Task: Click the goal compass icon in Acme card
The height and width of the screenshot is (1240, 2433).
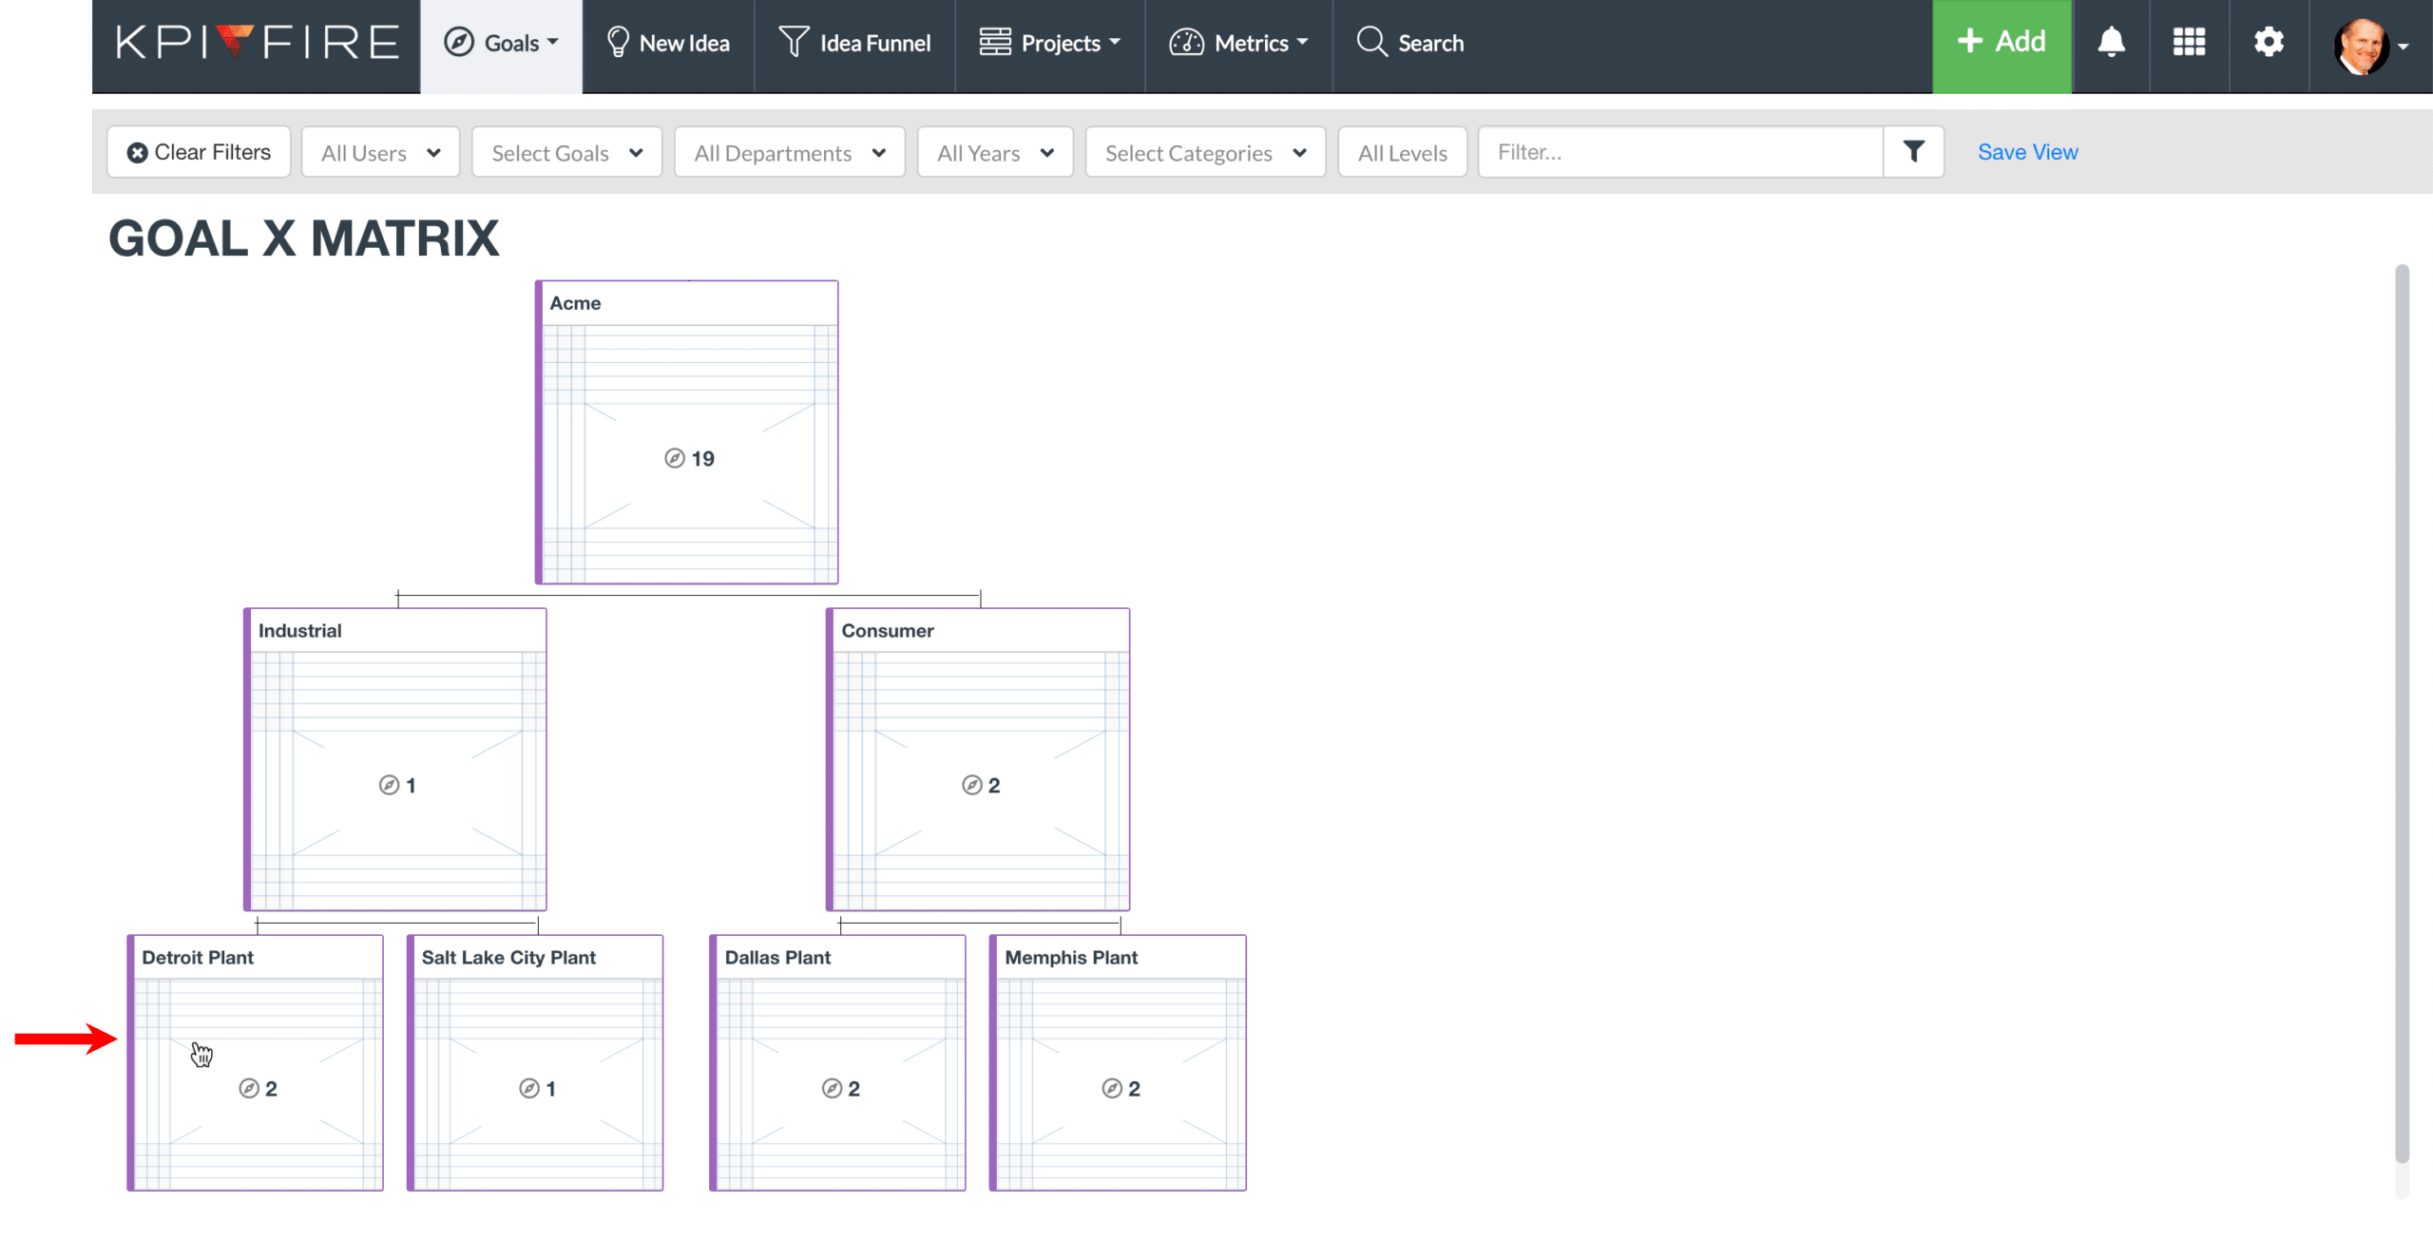Action: point(674,458)
